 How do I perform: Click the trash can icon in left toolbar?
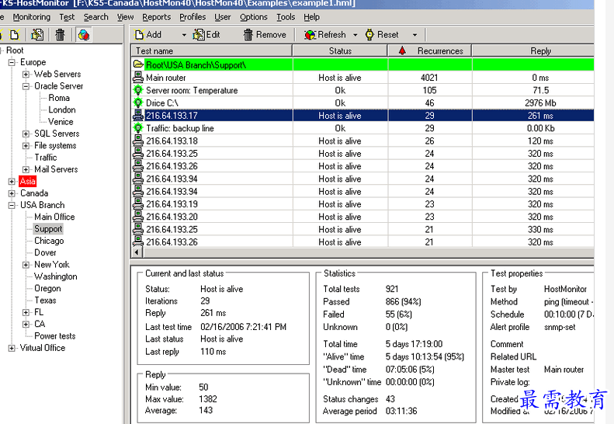(x=60, y=35)
